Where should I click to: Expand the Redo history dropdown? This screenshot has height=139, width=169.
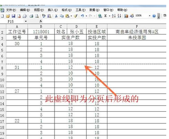[95, 16]
